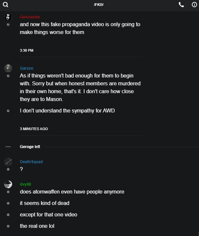This screenshot has width=199, height=236.
Task: Click the '3 MINUTES AGO' timestamp
Action: click(34, 129)
